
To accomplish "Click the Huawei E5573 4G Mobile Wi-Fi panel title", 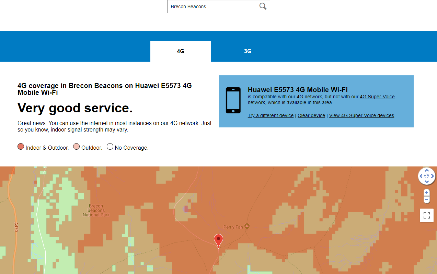I will coord(298,90).
